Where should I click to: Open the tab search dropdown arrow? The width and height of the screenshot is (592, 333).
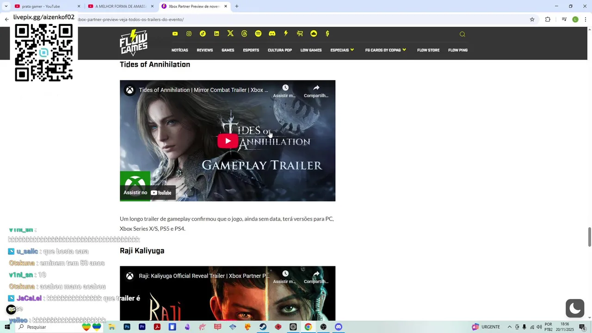[6, 6]
